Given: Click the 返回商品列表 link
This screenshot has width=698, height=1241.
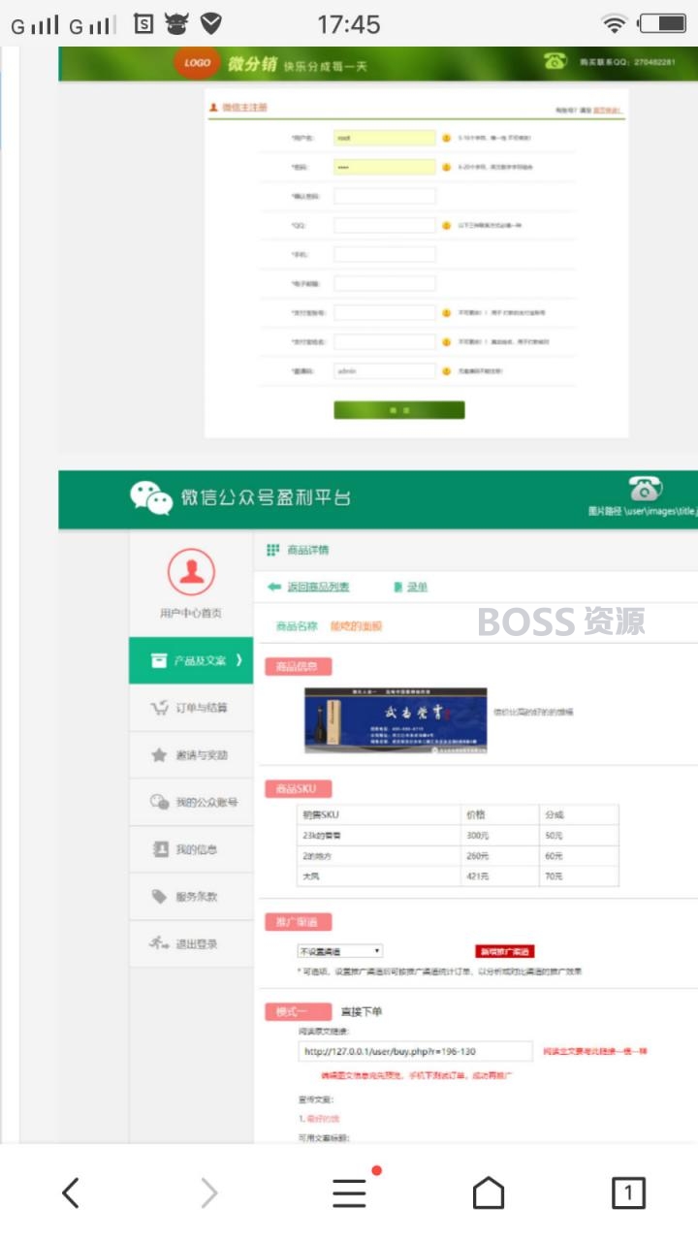Looking at the screenshot, I should point(318,587).
